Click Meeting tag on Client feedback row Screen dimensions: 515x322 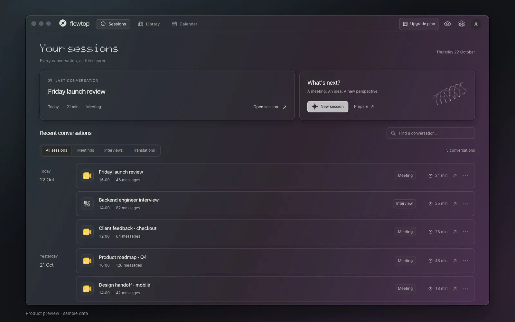[405, 232]
